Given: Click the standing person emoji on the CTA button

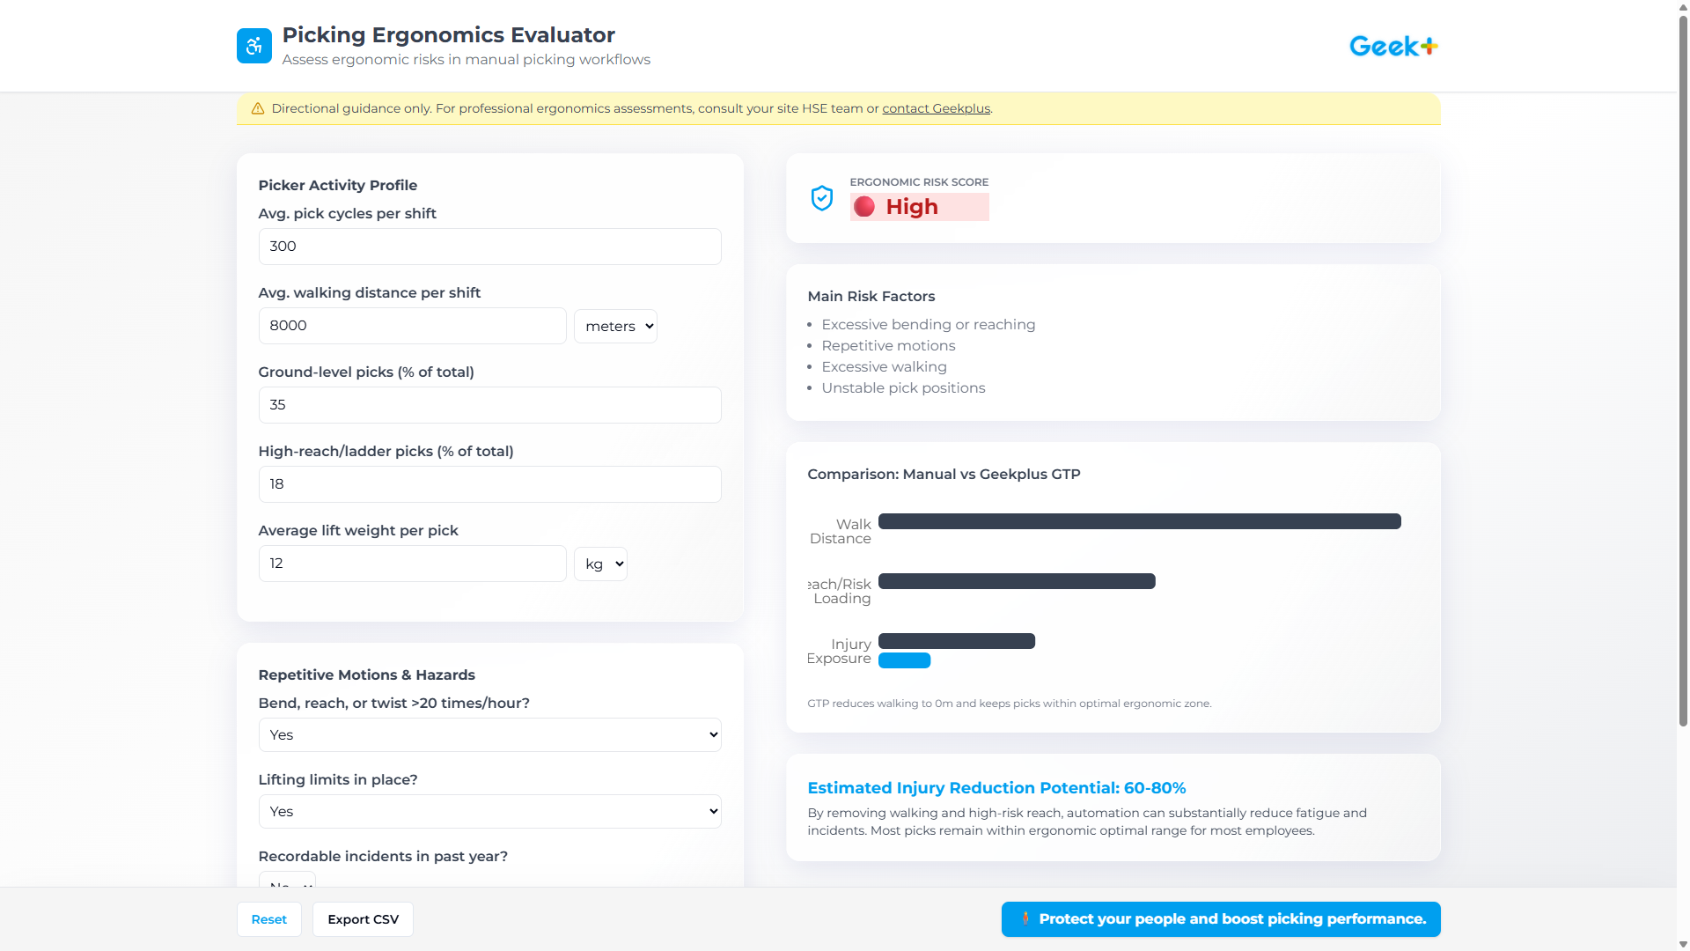Looking at the screenshot, I should [x=1025, y=918].
